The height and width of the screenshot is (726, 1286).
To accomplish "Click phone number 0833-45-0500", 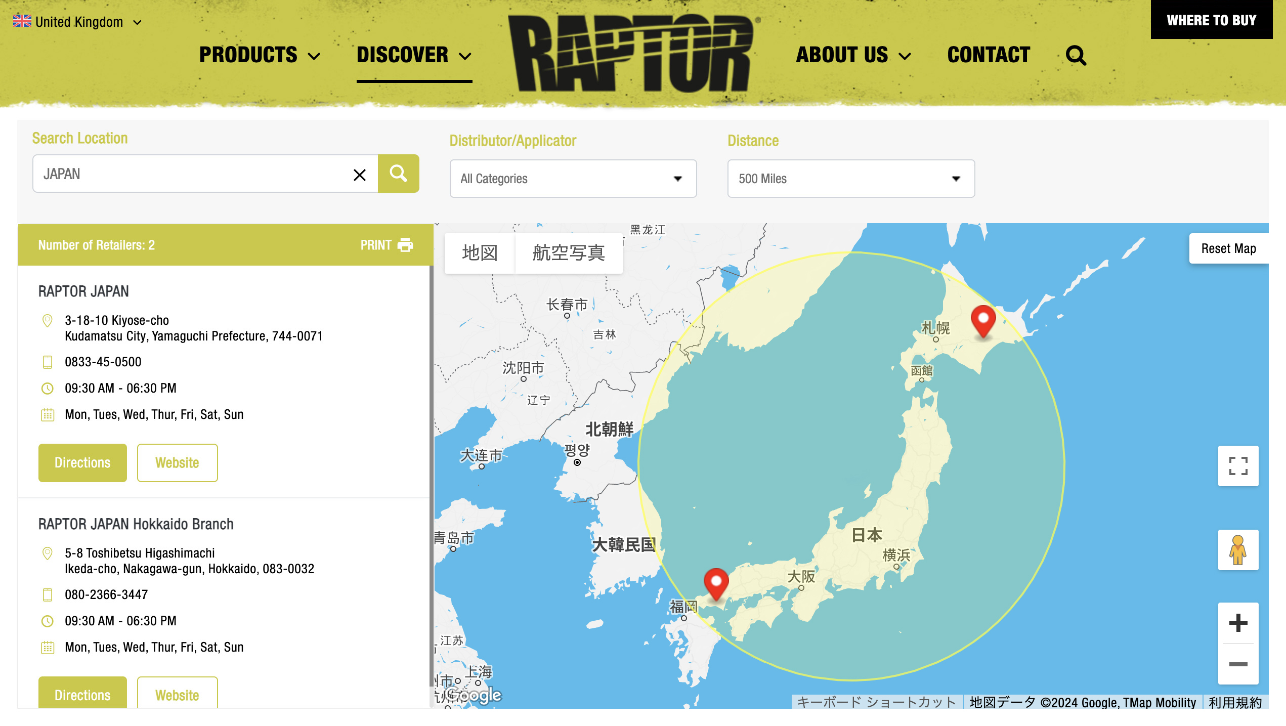I will 103,362.
